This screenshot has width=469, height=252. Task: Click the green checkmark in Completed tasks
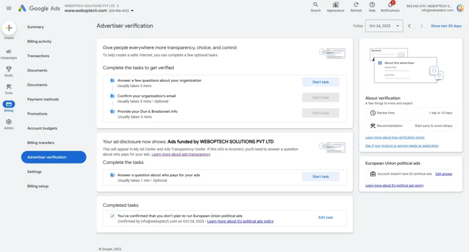coord(112,216)
